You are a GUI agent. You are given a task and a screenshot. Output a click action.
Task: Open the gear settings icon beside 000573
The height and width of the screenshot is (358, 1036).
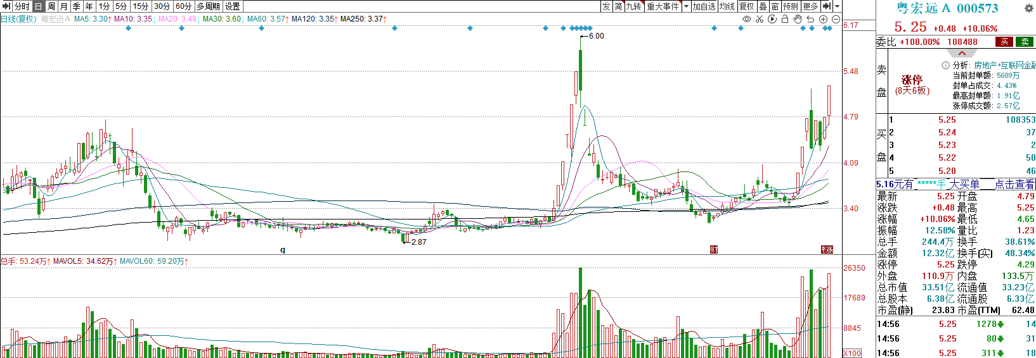point(1029,8)
